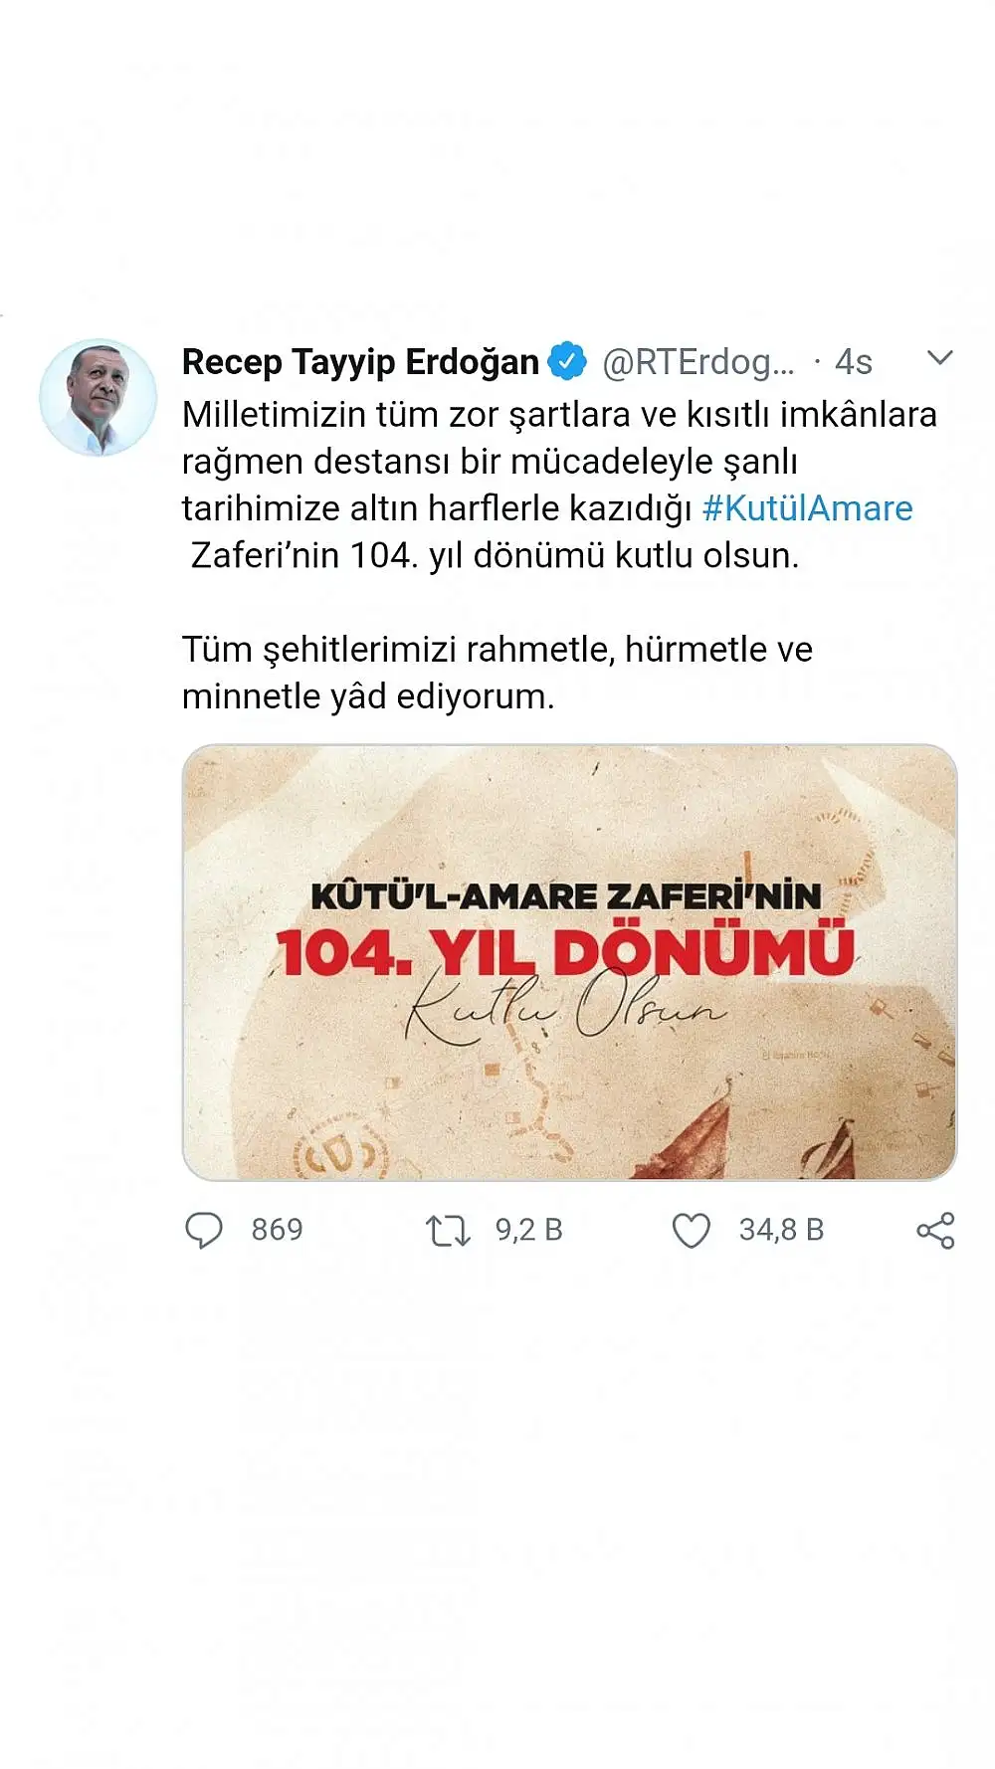Viewport: 995px width, 1769px height.
Task: Click the reply speech bubble icon
Action: pyautogui.click(x=204, y=1230)
